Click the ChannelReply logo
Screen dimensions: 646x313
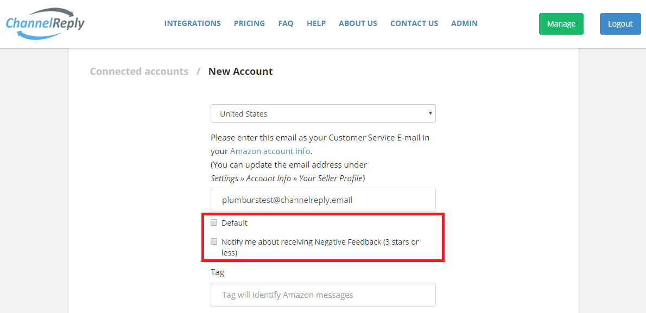click(x=45, y=23)
